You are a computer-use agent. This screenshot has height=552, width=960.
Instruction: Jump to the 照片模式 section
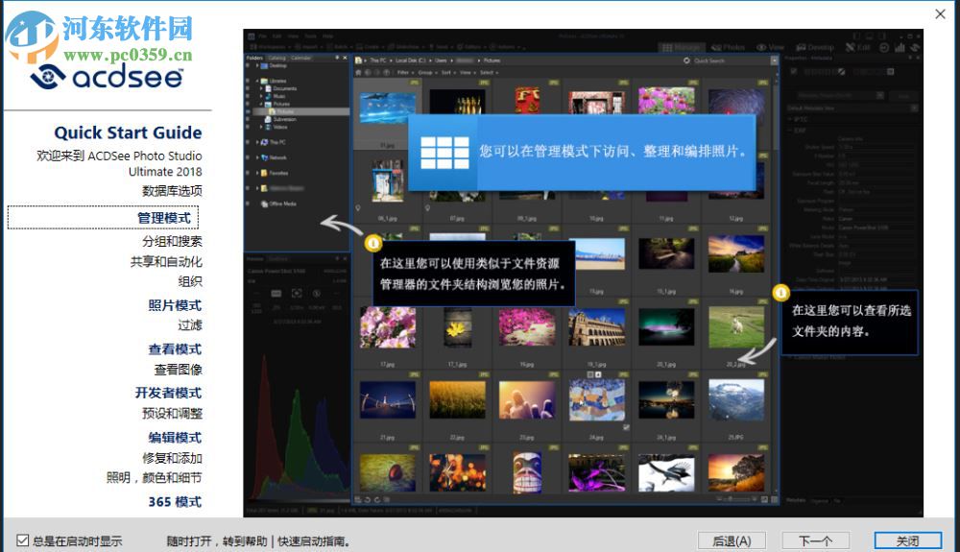pyautogui.click(x=175, y=305)
